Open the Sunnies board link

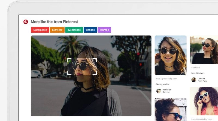tap(166, 92)
